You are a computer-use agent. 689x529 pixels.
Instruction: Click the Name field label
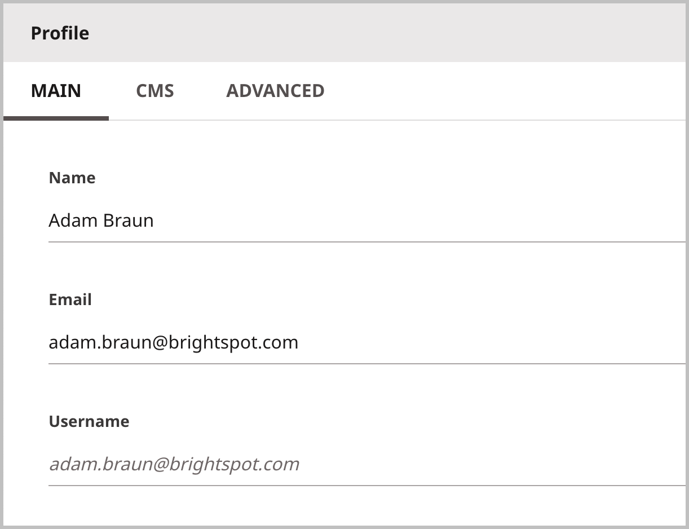click(72, 178)
